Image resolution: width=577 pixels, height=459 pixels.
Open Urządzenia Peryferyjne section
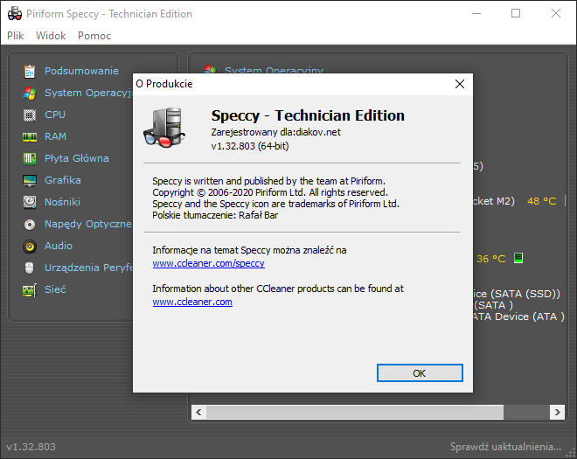click(88, 268)
